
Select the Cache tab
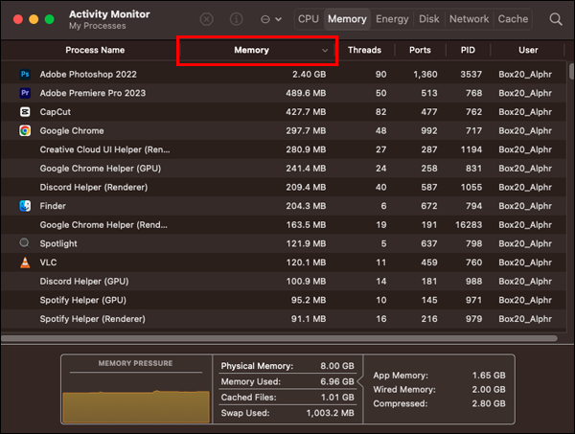coord(513,19)
